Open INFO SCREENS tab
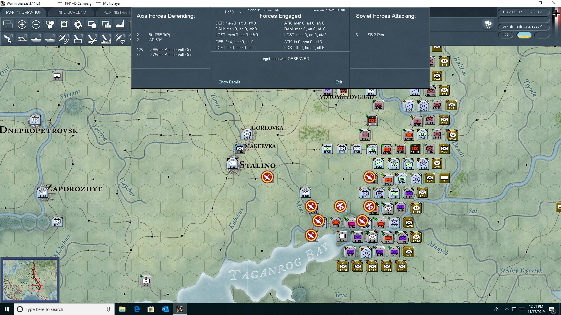This screenshot has height=315, width=561. (72, 12)
